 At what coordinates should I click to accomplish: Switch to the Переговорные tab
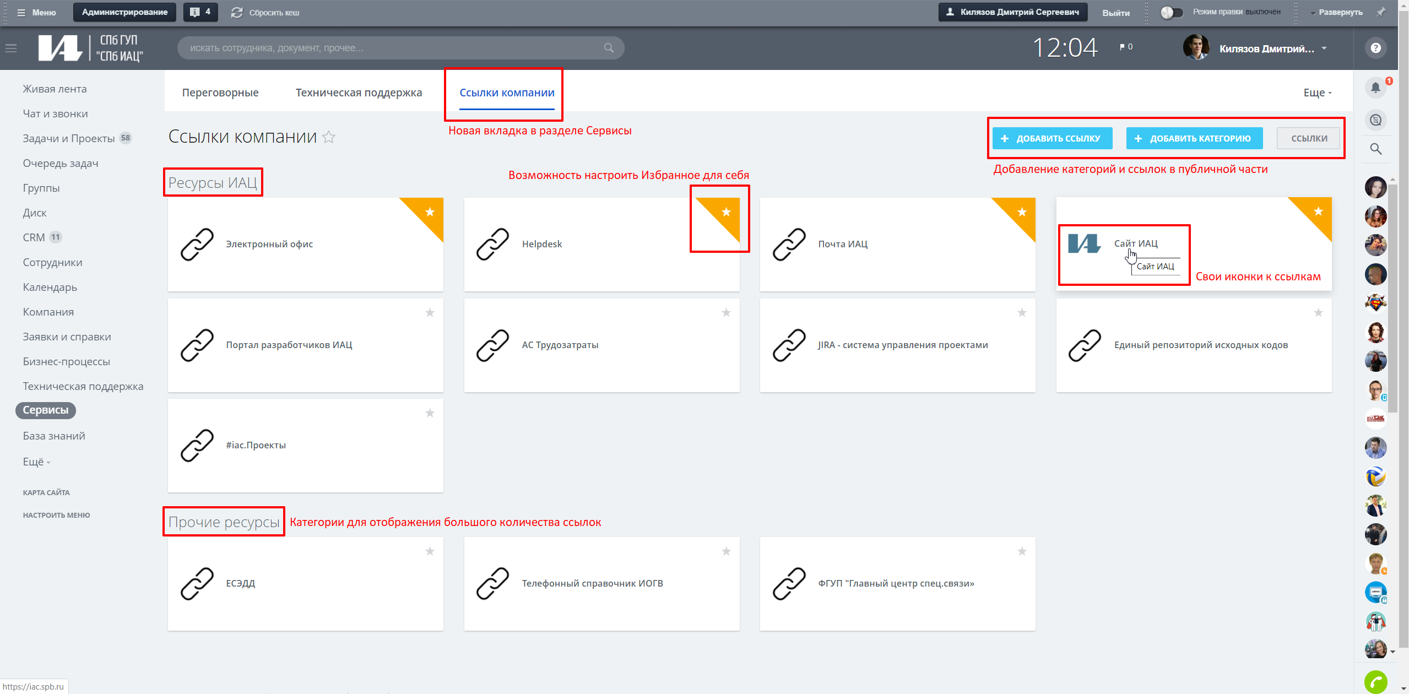coord(220,93)
